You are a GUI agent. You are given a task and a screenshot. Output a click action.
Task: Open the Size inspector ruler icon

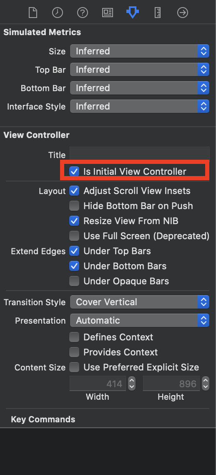point(157,13)
